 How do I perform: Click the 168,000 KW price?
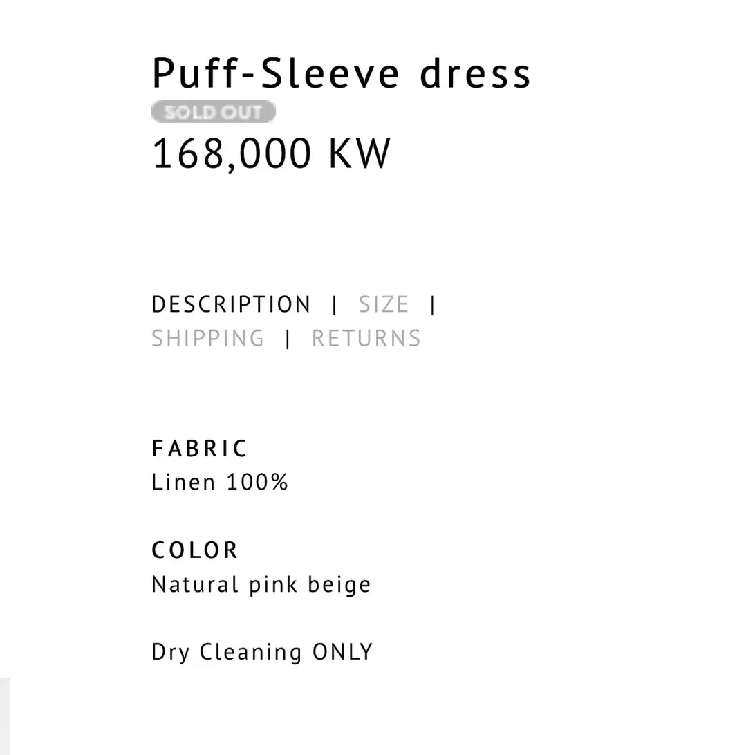coord(270,154)
